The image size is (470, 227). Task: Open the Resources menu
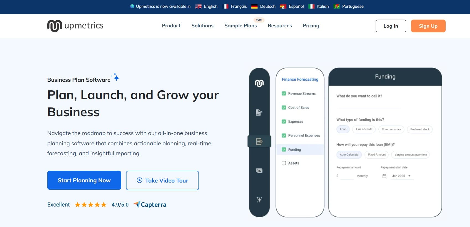(x=280, y=26)
